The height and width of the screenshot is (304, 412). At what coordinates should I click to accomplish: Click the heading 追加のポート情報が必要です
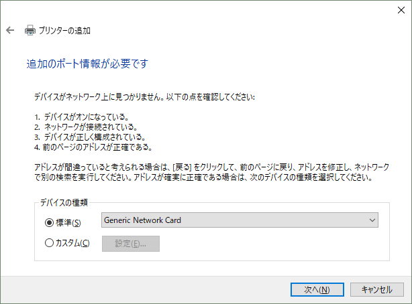87,64
